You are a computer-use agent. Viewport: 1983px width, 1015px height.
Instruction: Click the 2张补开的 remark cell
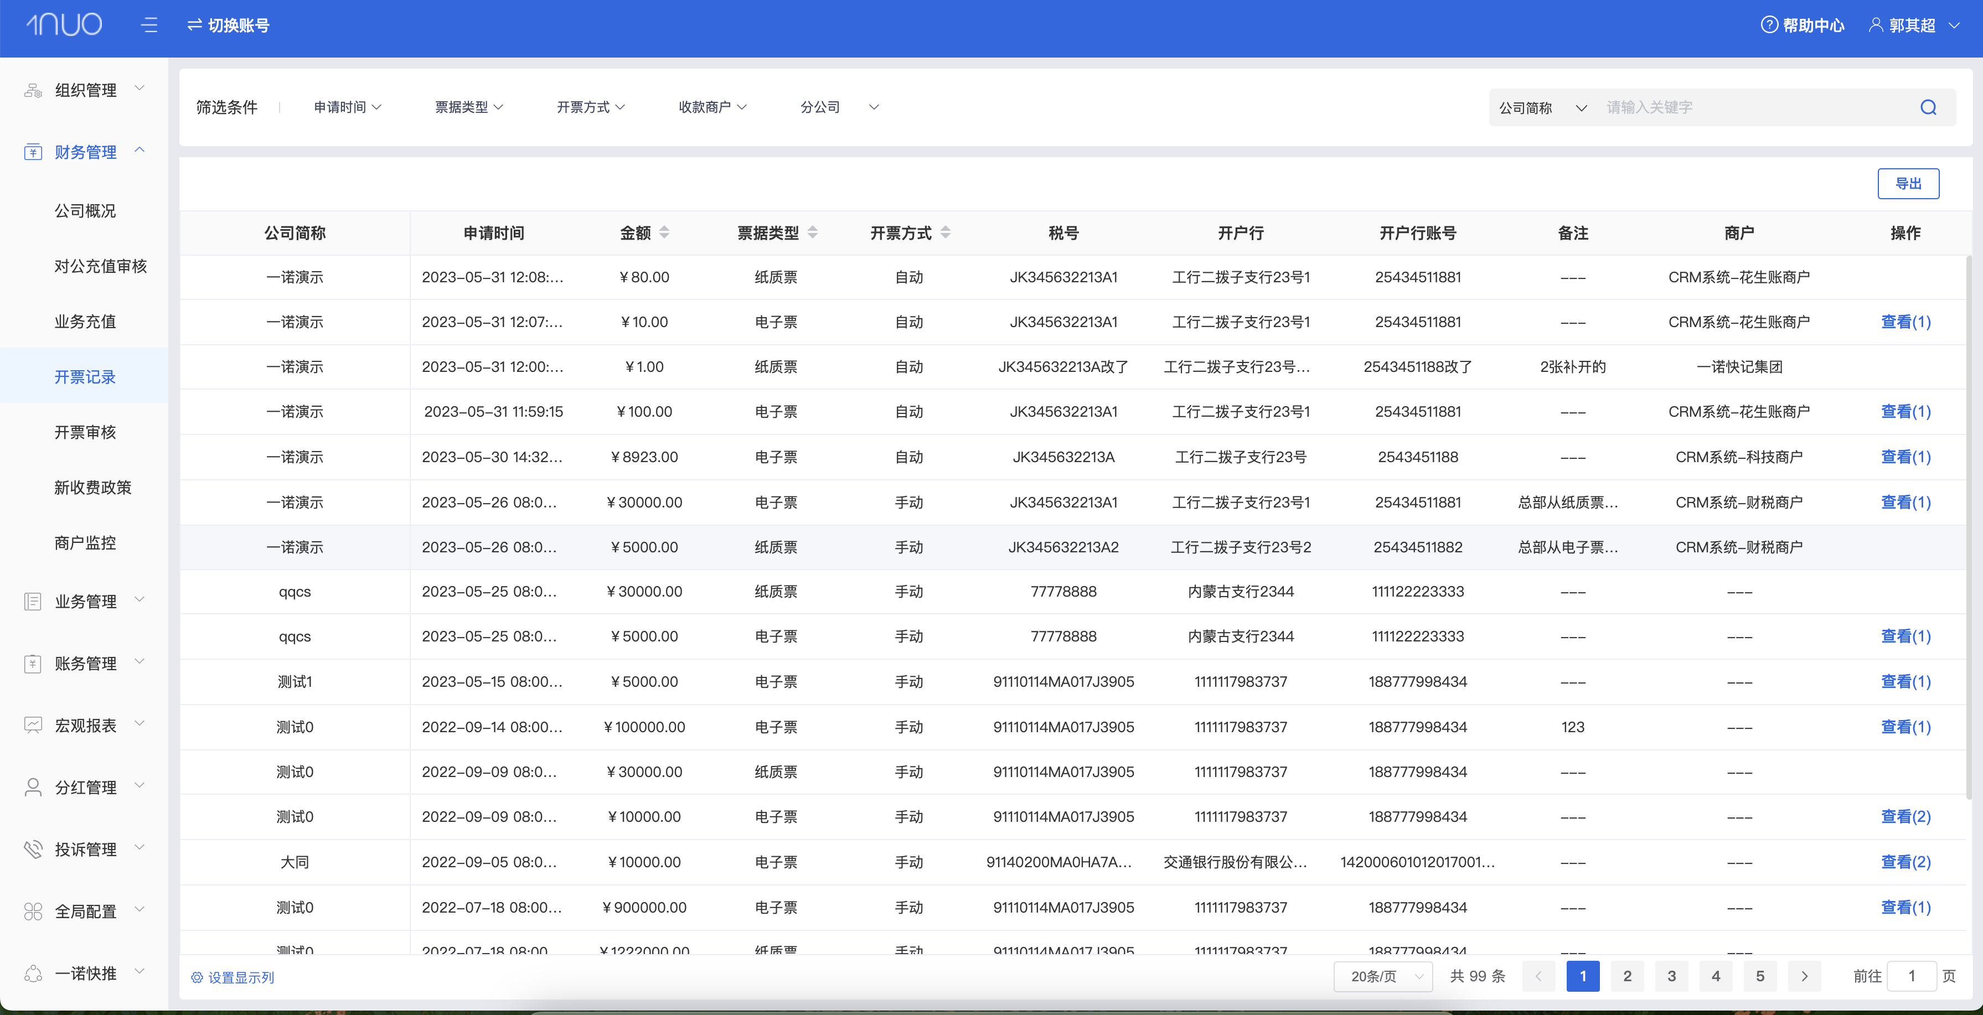(x=1573, y=367)
